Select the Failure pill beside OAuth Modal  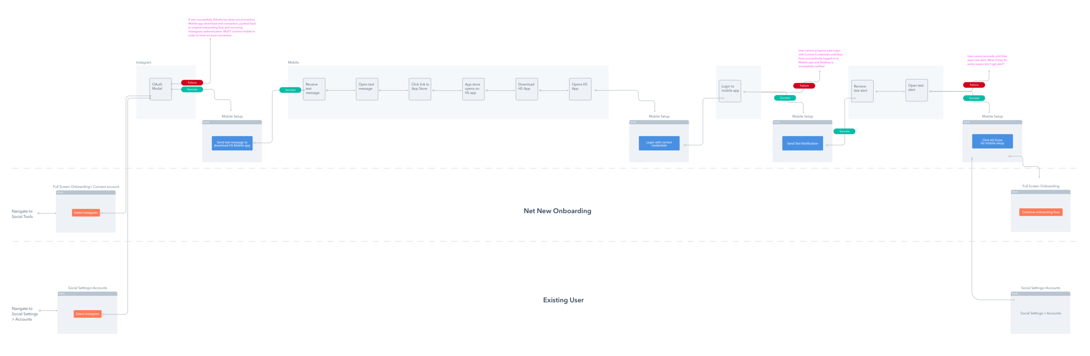pyautogui.click(x=192, y=82)
